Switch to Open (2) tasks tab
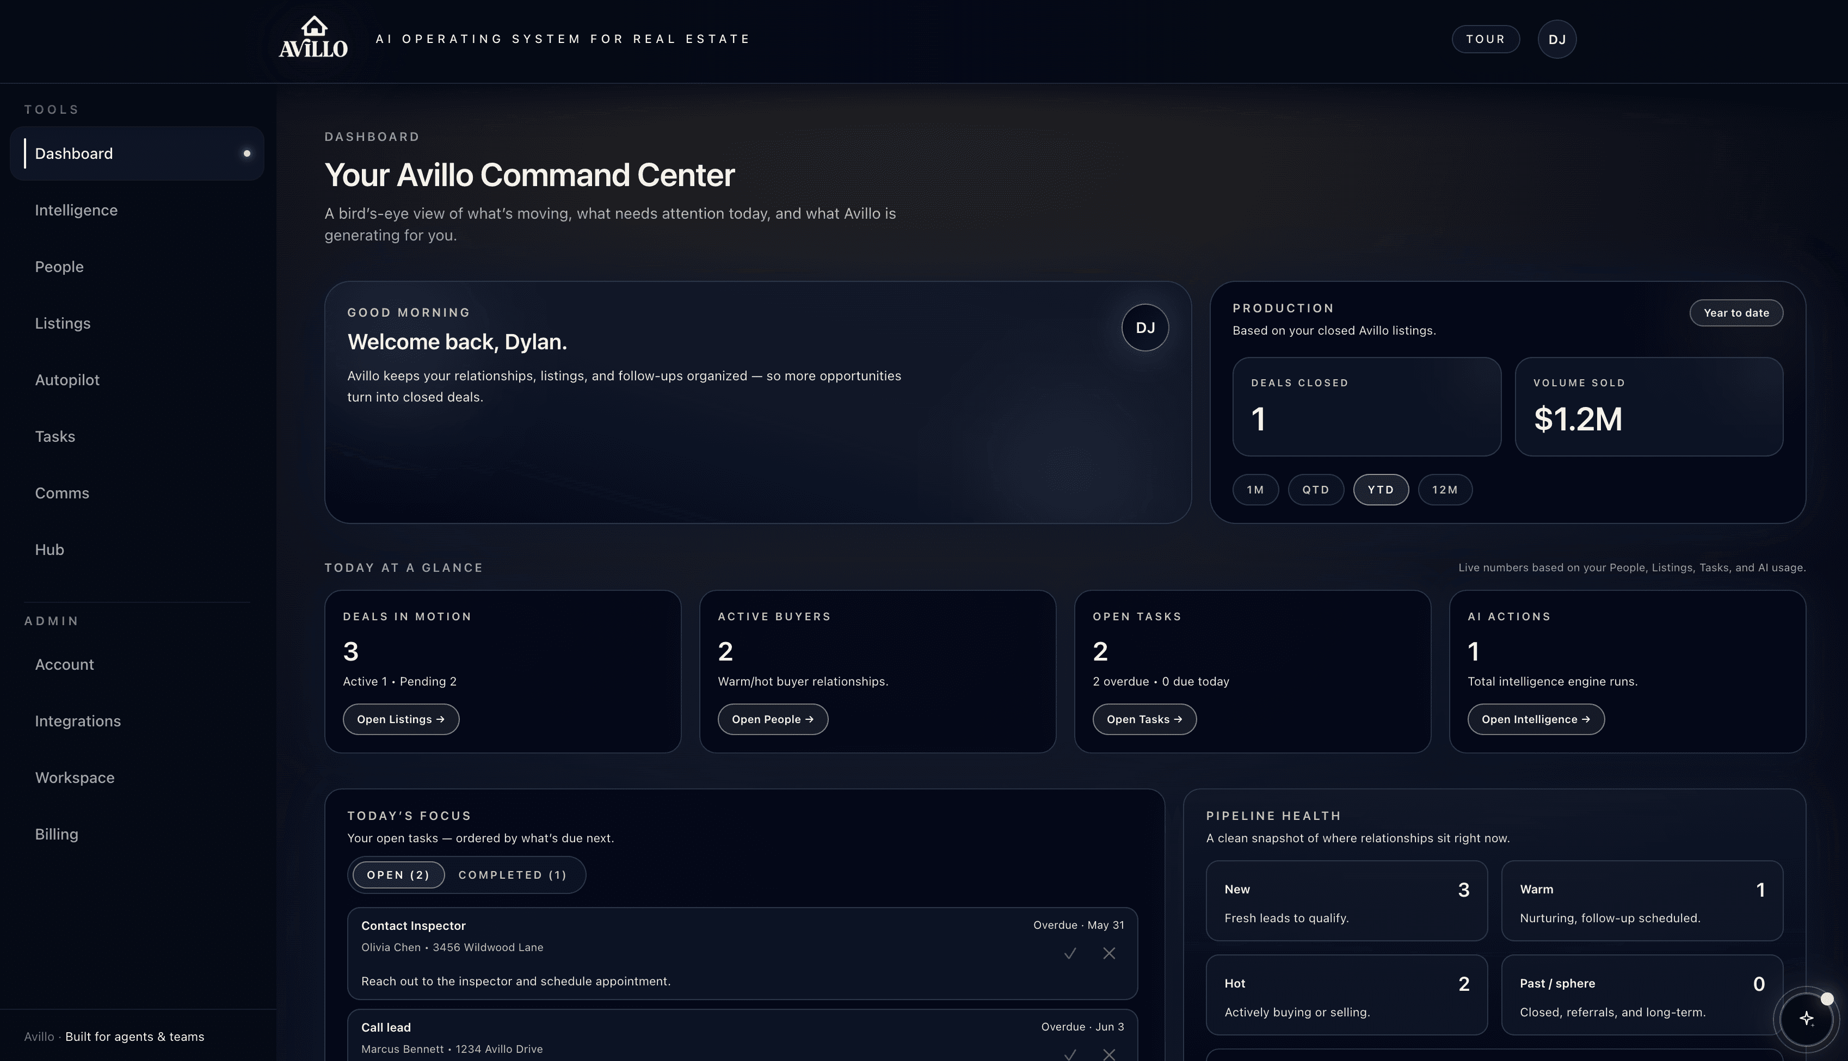This screenshot has width=1848, height=1061. pos(398,874)
